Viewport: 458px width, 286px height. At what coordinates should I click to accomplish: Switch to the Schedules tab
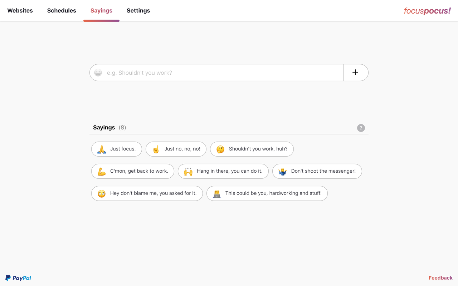tap(62, 11)
